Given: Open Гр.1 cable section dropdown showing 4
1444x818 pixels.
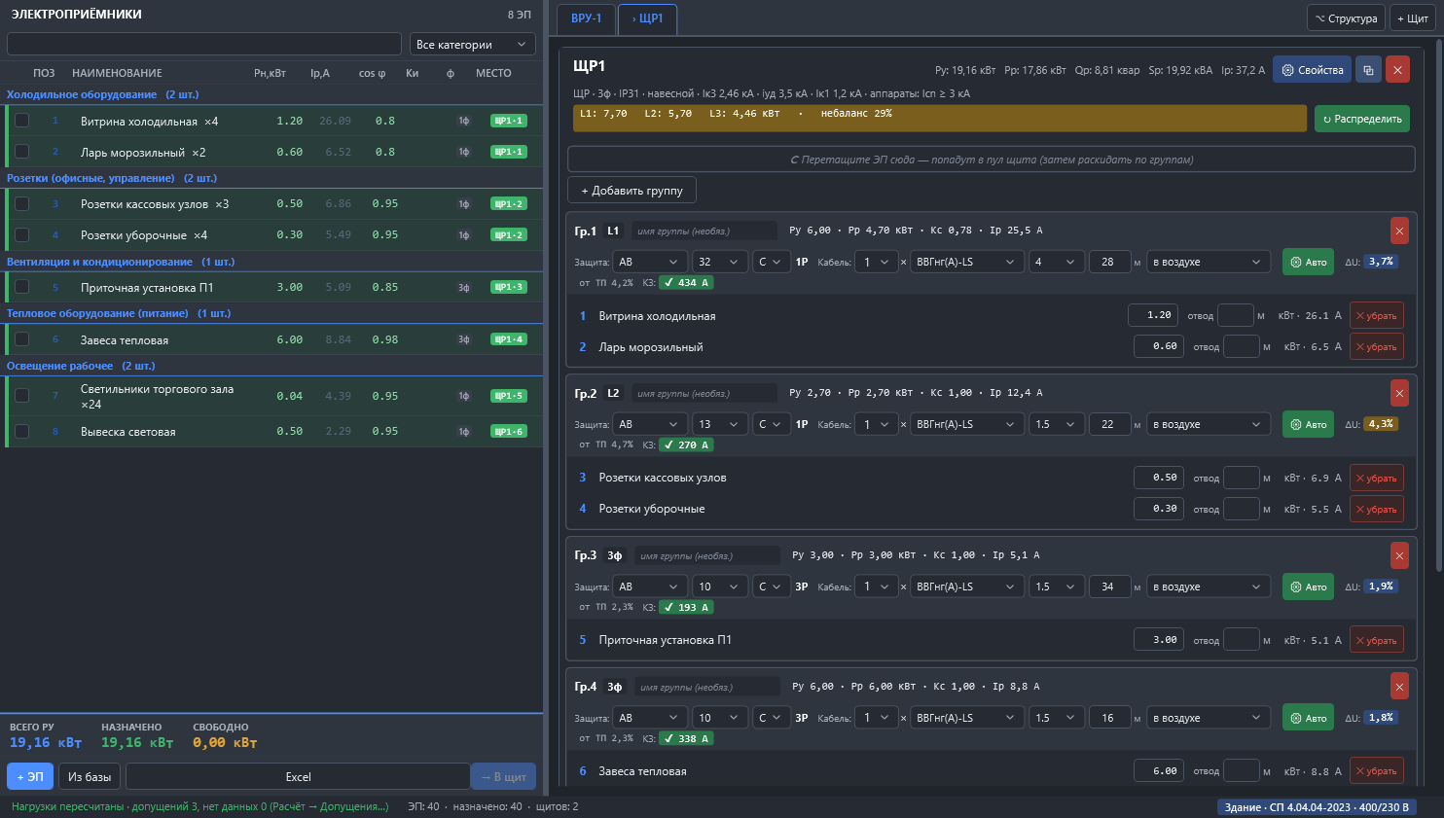Looking at the screenshot, I should pos(1056,262).
